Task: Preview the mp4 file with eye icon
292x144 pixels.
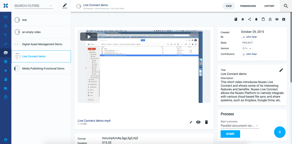Action: point(198,122)
